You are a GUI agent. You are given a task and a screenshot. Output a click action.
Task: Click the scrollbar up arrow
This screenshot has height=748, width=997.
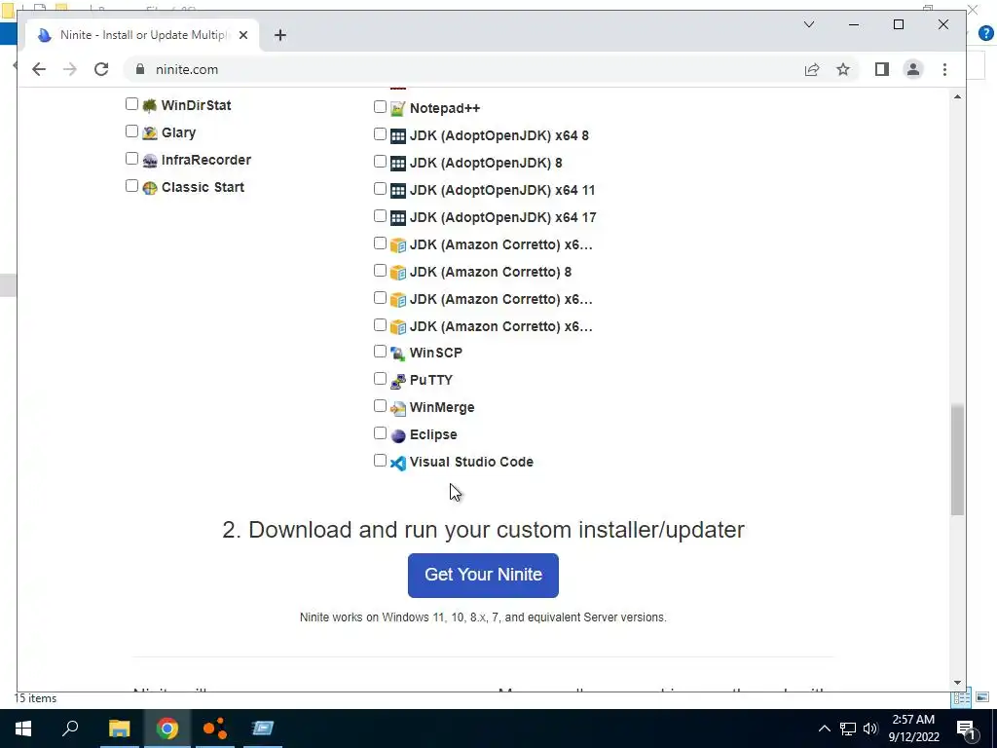click(x=958, y=96)
